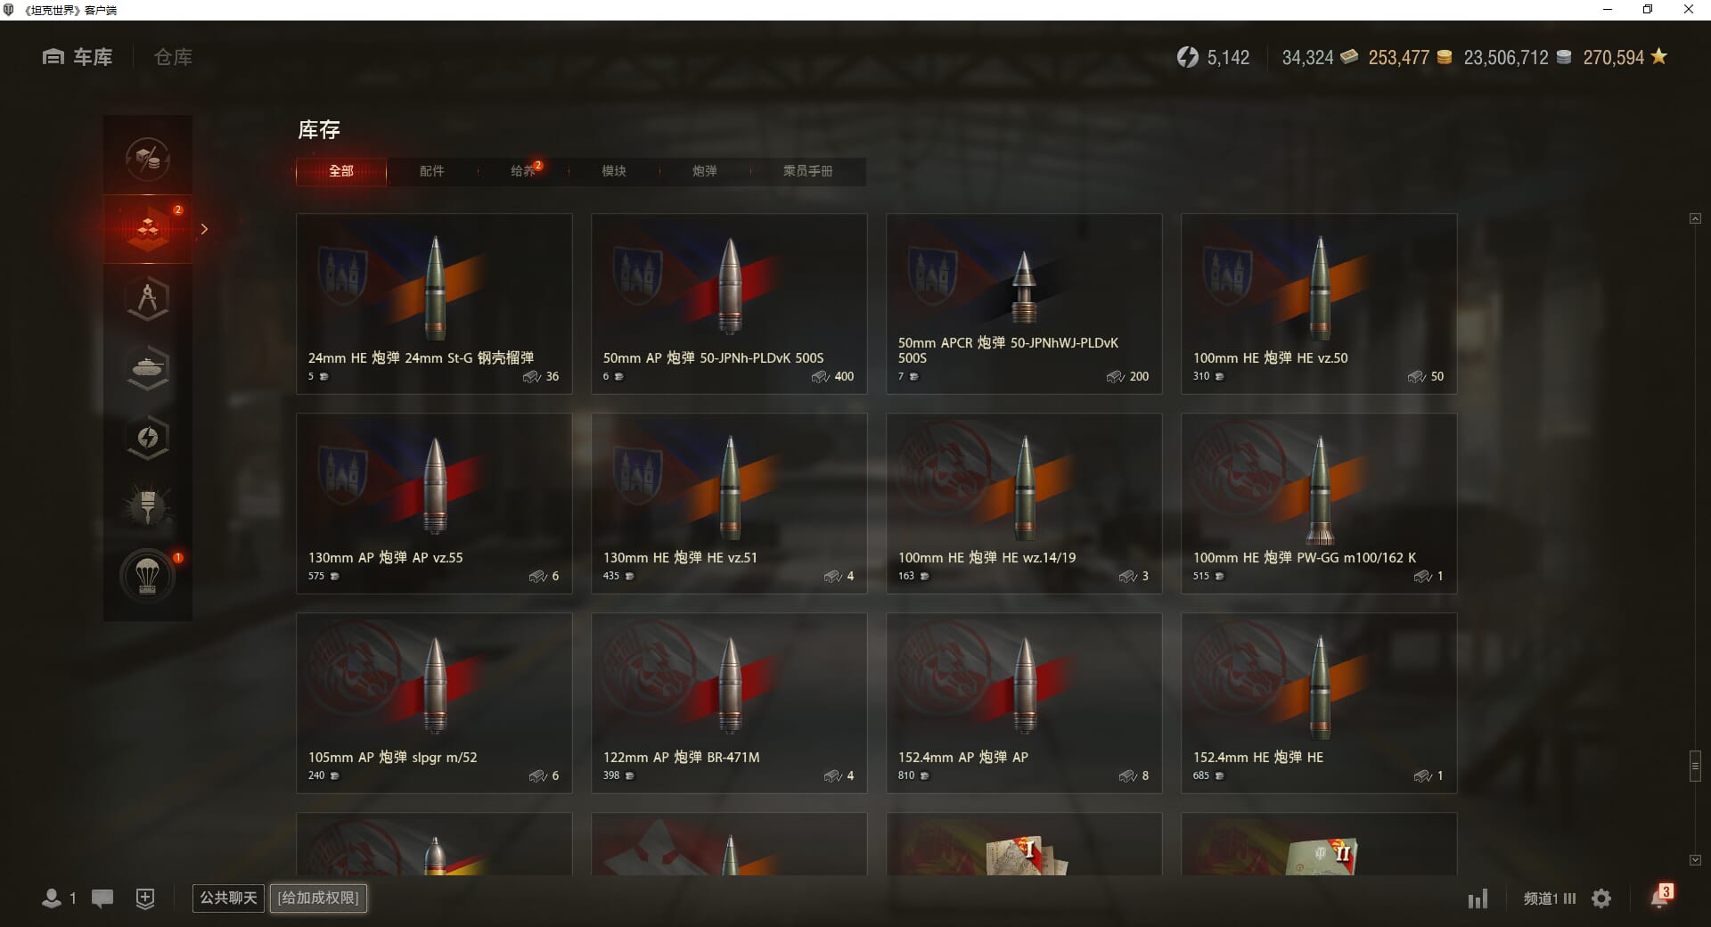Open the 乘员手册 tab
Screen dimensions: 1711x927
[x=807, y=171]
